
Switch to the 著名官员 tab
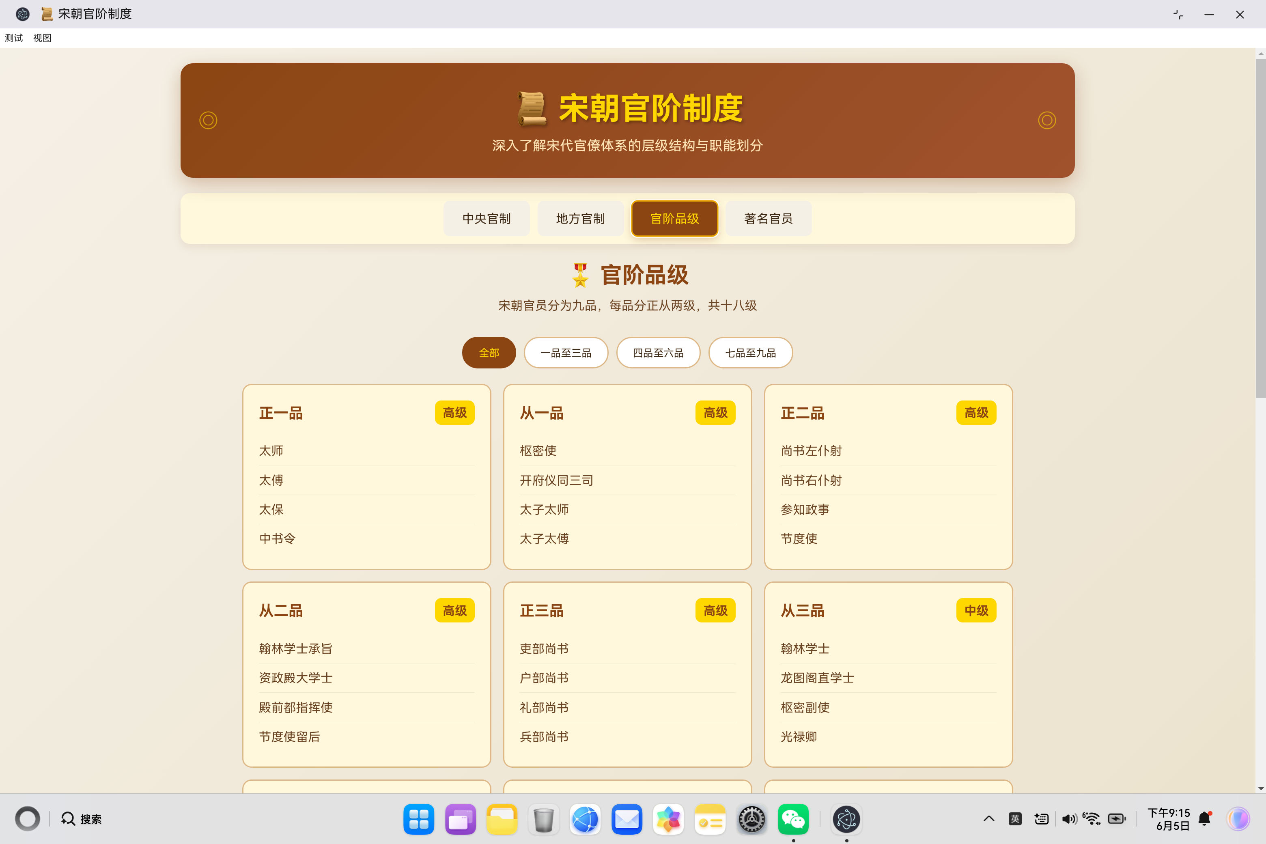click(769, 219)
